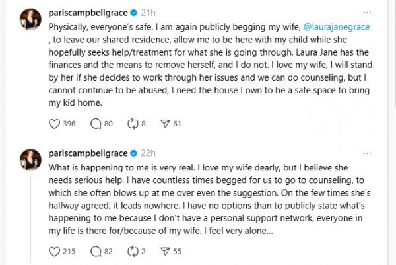Screen dimensions: 396x265
Task: Repost the 21h-old post
Action: [132, 122]
